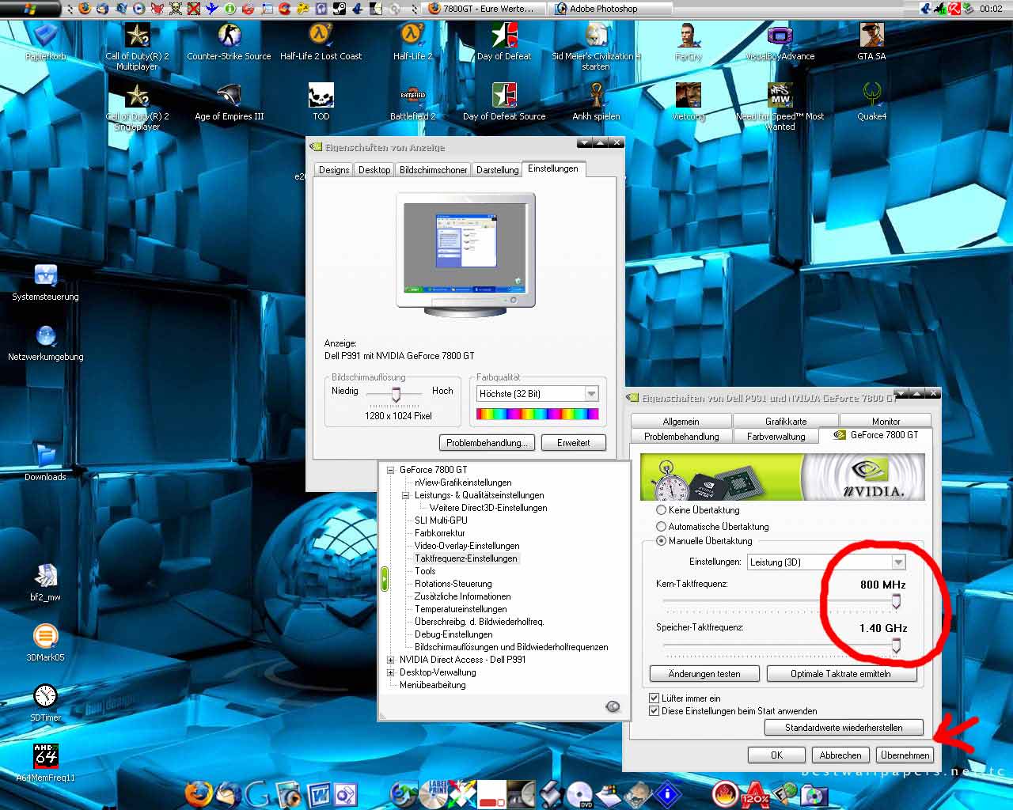Viewport: 1013px width, 810px height.
Task: Select the Manuelle Übertaktung radio button
Action: [x=661, y=541]
